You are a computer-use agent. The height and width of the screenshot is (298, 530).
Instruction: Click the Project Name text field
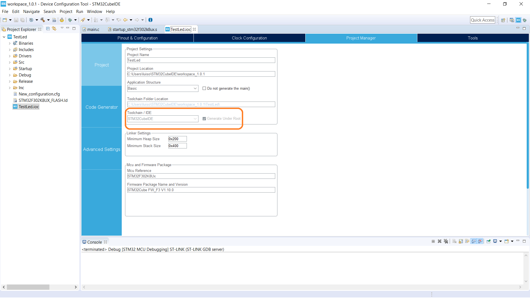coord(201,60)
